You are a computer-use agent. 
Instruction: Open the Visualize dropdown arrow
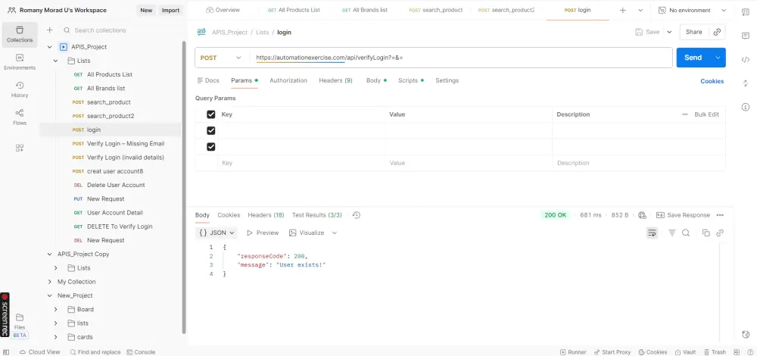pyautogui.click(x=334, y=233)
